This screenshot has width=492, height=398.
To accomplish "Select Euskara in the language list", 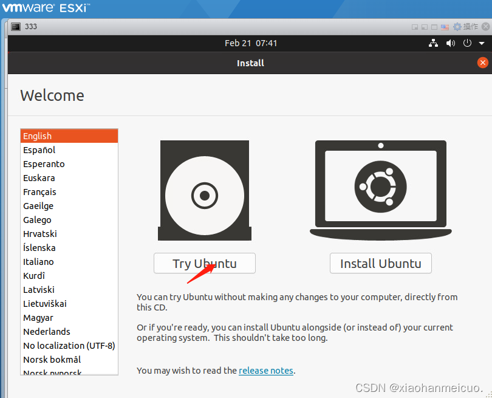I will pyautogui.click(x=69, y=178).
